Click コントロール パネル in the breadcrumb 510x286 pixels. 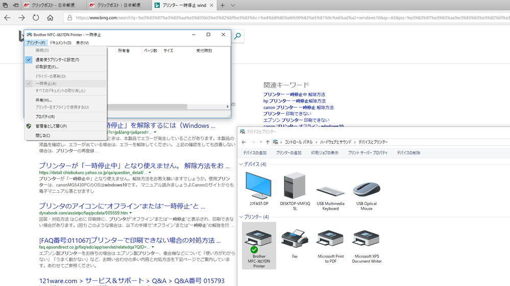(x=299, y=142)
